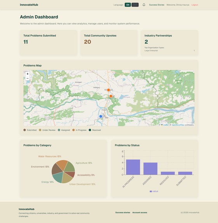Image resolution: width=218 pixels, height=223 pixels.
Task: Click the Resolved legend color dot
Action: (90, 130)
